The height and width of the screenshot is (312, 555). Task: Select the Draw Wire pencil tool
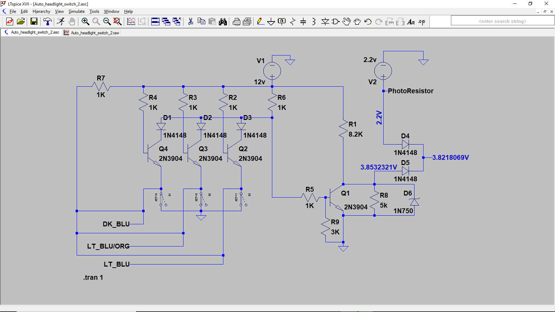tap(260, 21)
